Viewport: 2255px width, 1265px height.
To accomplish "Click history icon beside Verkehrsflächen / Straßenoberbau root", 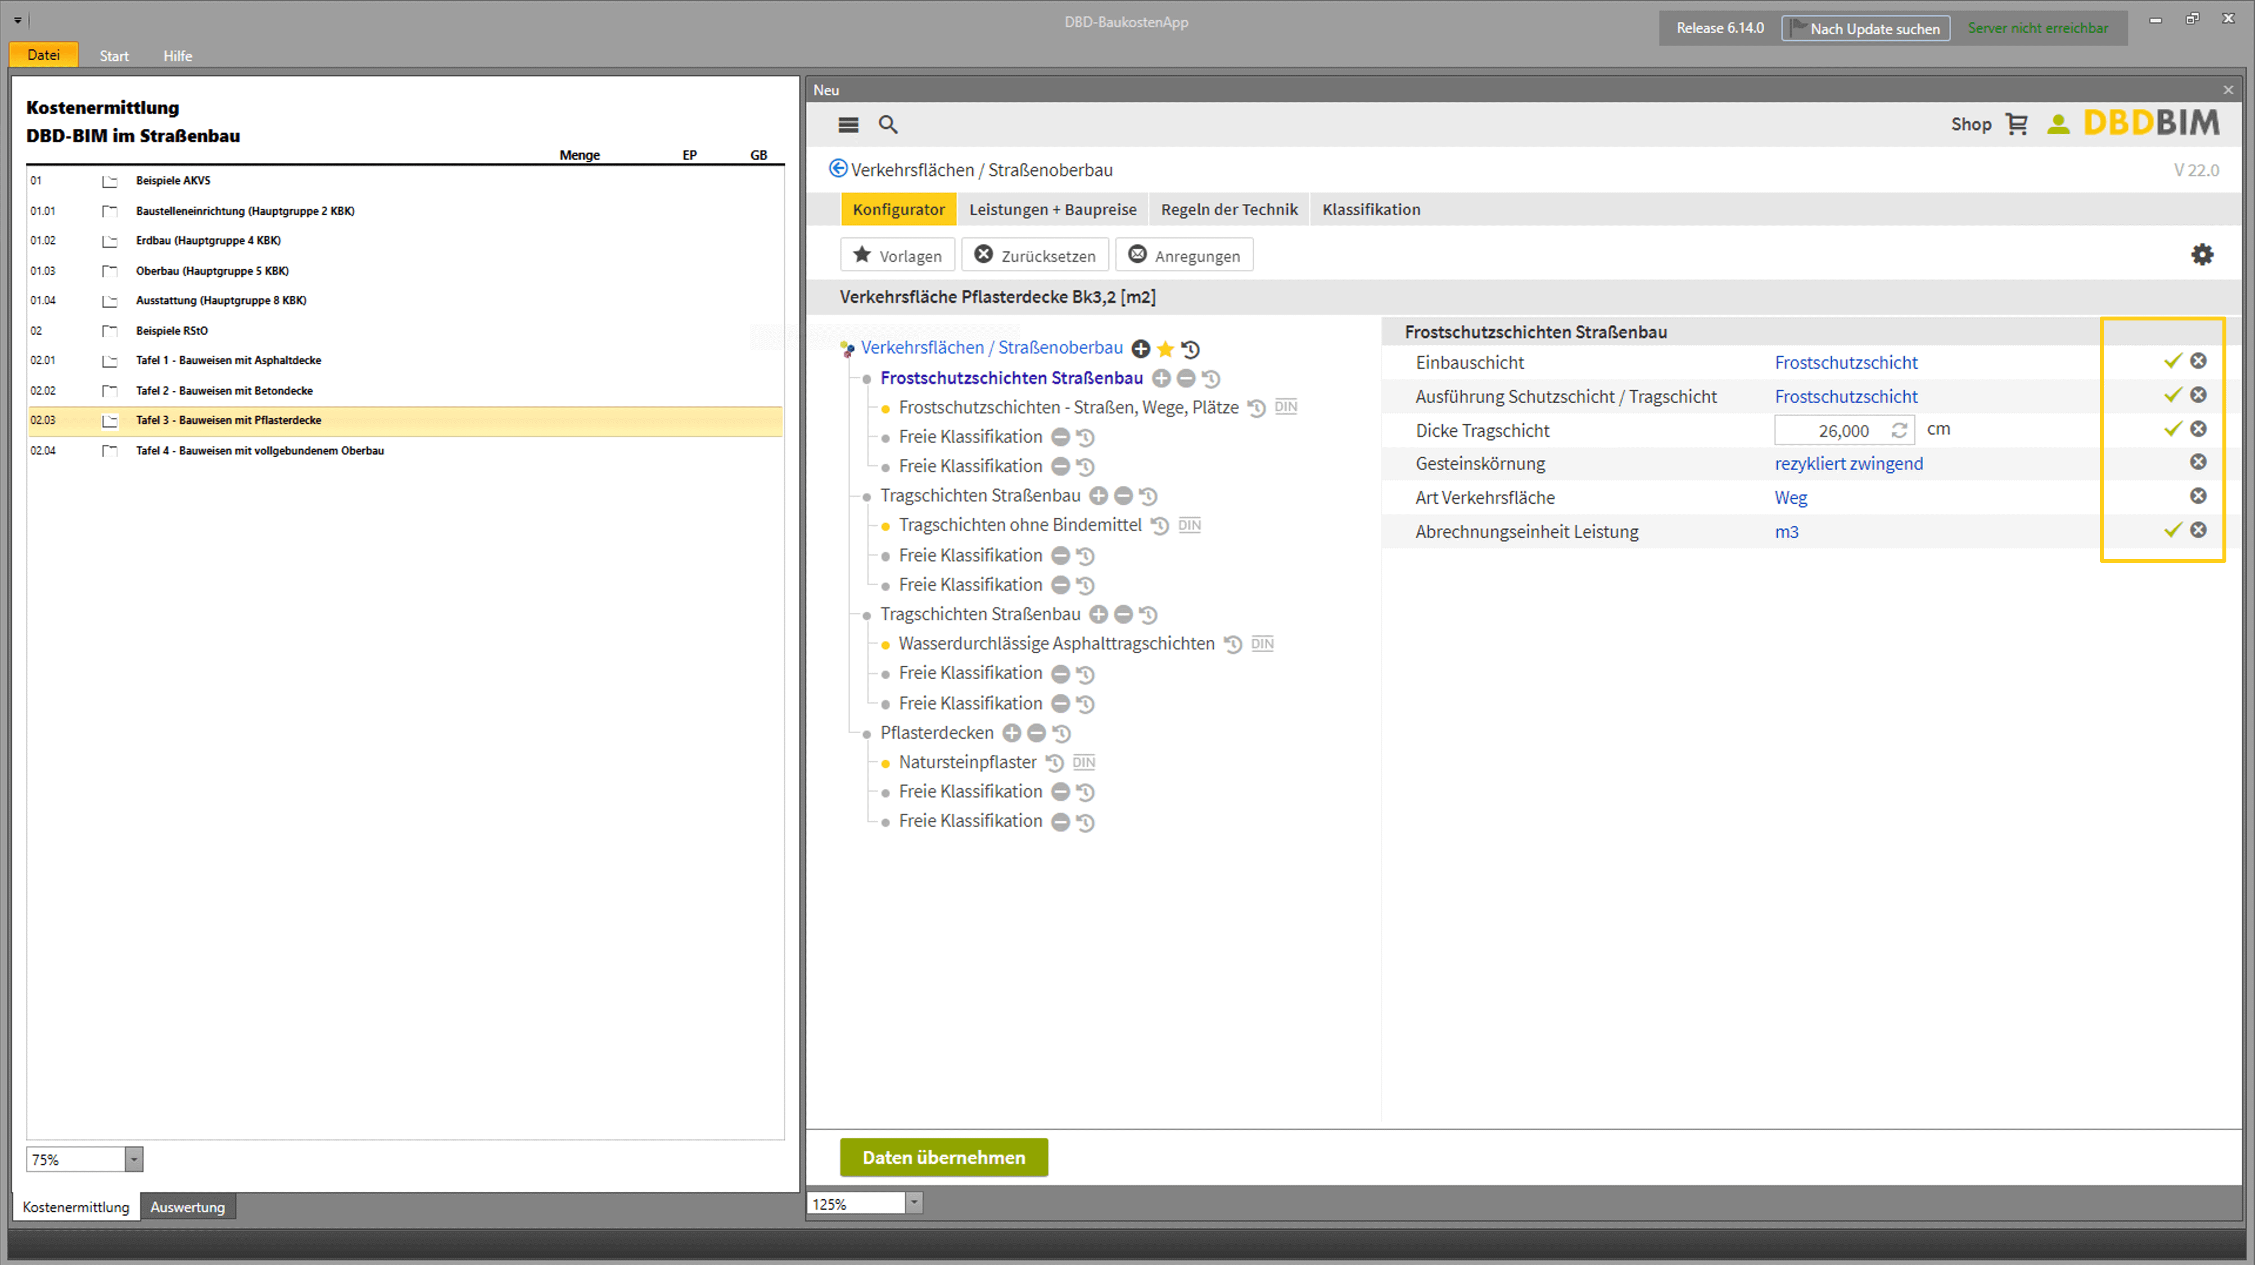I will [x=1191, y=349].
